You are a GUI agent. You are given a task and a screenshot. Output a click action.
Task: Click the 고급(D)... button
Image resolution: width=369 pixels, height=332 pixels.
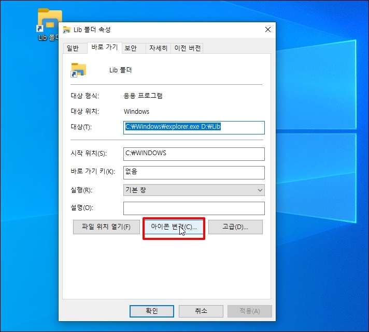click(x=235, y=227)
